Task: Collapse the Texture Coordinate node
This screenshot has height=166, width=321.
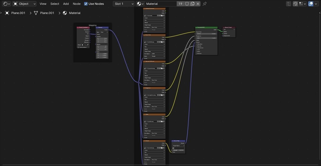Action: pos(78,27)
